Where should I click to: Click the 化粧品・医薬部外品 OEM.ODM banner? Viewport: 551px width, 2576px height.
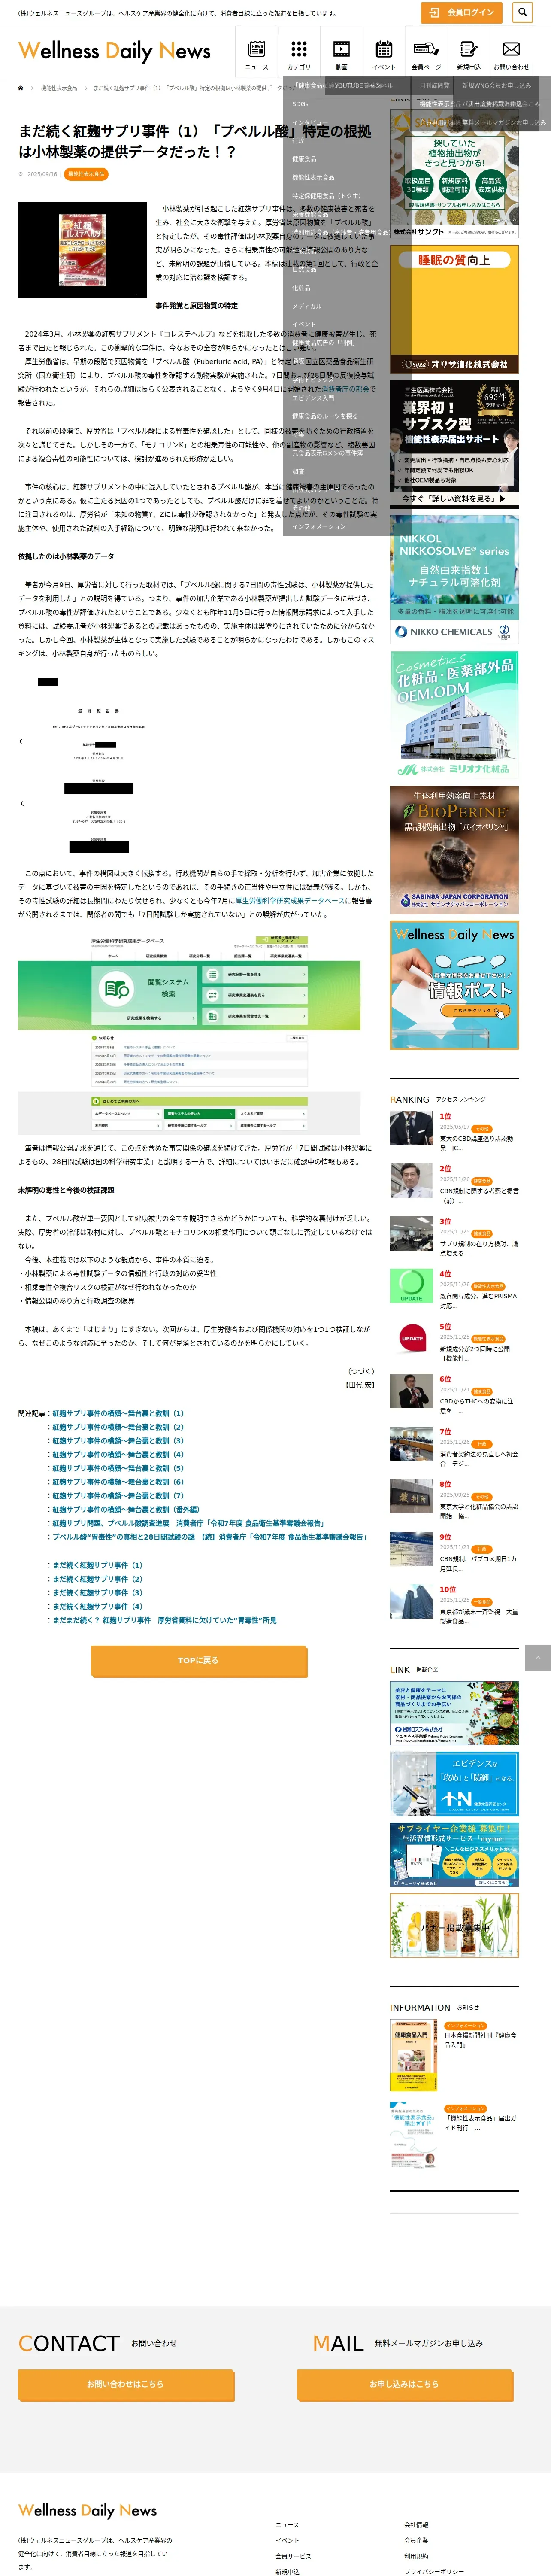[x=454, y=714]
